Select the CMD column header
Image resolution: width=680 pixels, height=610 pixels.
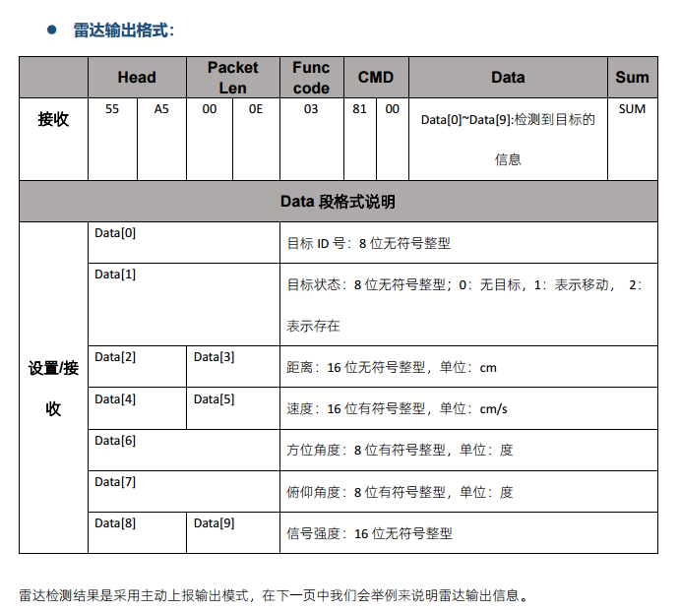pos(375,78)
